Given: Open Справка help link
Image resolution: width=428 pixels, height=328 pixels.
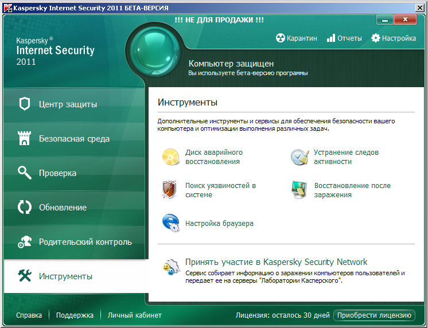Looking at the screenshot, I should click(x=29, y=315).
